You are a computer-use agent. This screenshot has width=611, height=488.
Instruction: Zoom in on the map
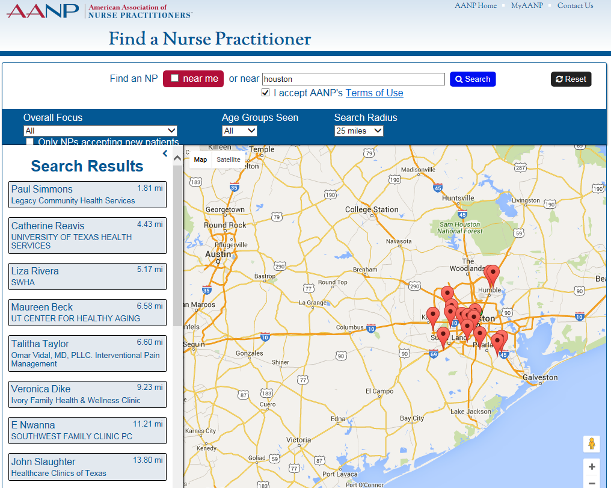pyautogui.click(x=592, y=466)
